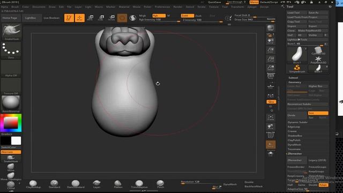Select the Pinch brush

(160, 184)
